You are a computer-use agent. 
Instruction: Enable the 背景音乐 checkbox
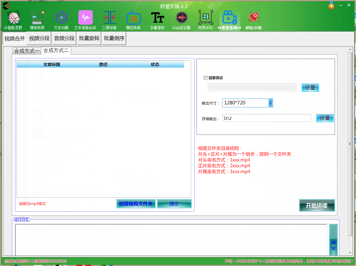pyautogui.click(x=205, y=78)
